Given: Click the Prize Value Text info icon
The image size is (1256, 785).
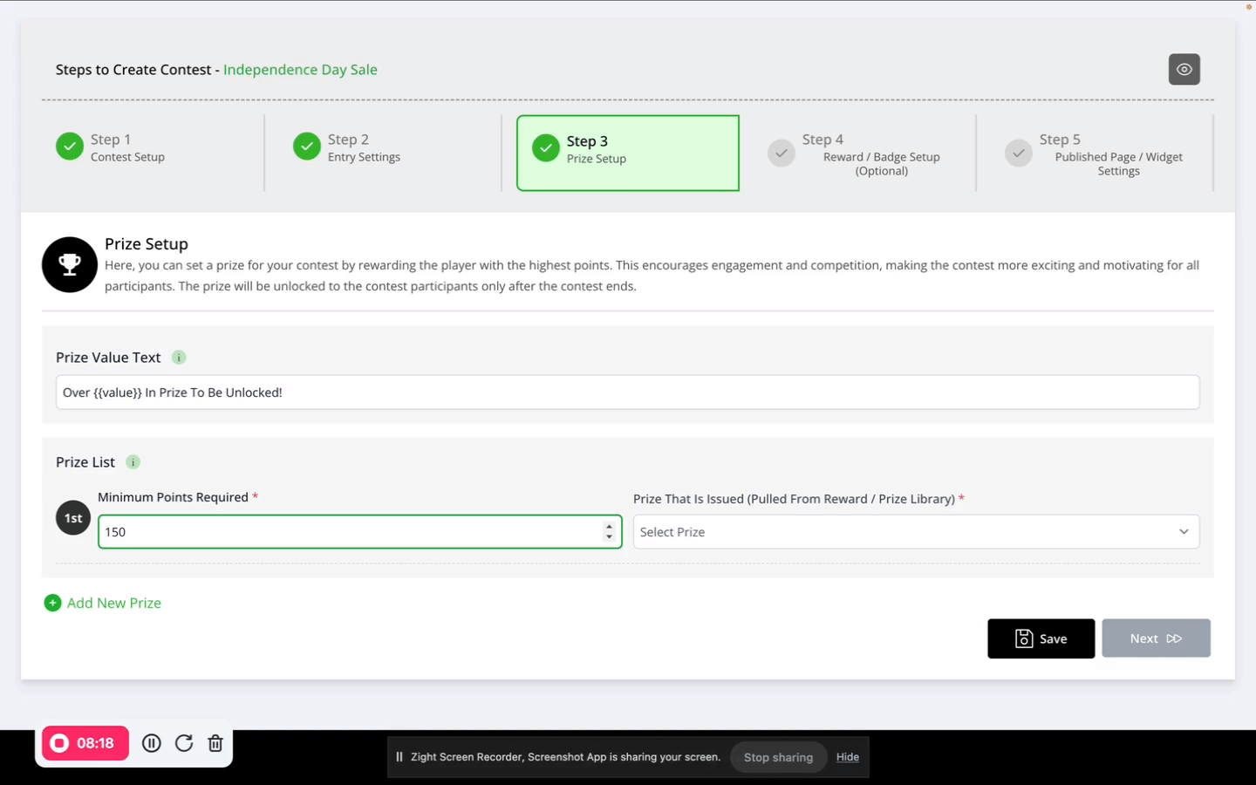Looking at the screenshot, I should [179, 358].
